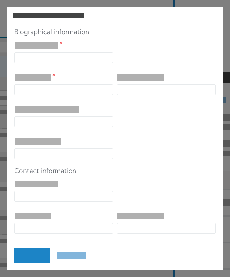Screen dimensions: 230x277
Task: Click the dialog's dark title text at top
Action: [x=49, y=15]
